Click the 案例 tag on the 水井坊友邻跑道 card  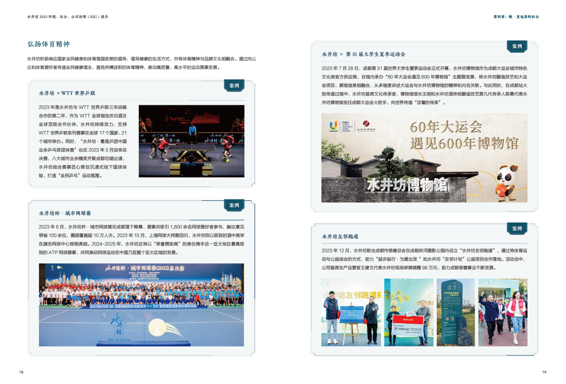coord(517,228)
